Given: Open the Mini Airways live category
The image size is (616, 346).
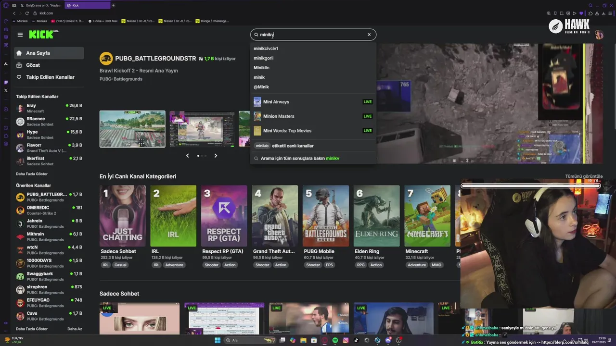Looking at the screenshot, I should pos(313,102).
